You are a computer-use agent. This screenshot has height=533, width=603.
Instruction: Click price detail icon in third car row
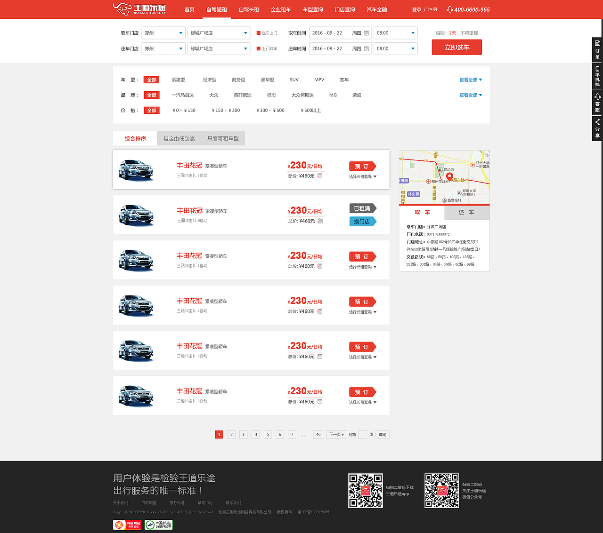tap(320, 266)
